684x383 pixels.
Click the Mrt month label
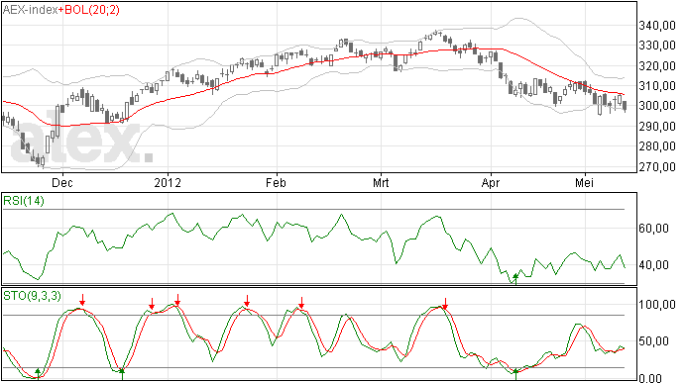click(381, 182)
